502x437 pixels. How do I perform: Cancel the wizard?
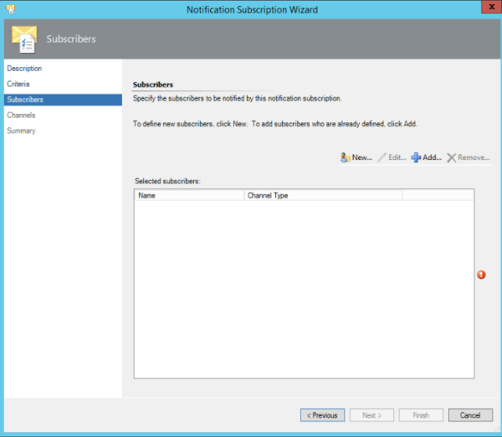tap(470, 415)
